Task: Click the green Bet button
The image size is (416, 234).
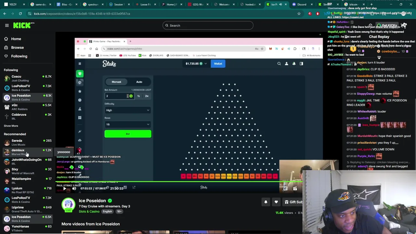Action: tap(128, 134)
